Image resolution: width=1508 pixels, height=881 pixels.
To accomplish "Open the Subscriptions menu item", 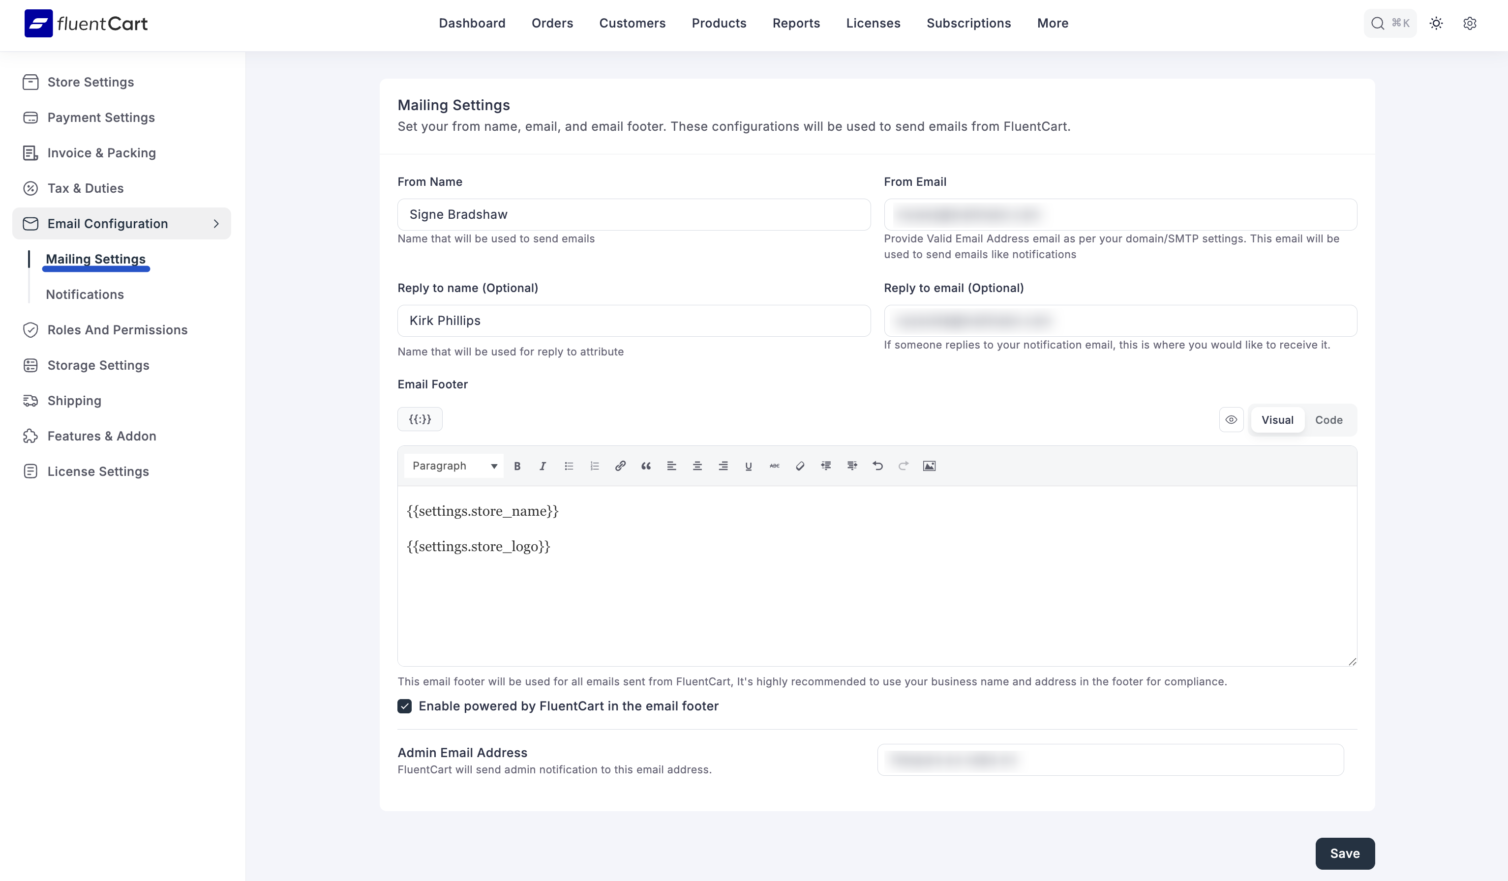I will click(x=968, y=23).
